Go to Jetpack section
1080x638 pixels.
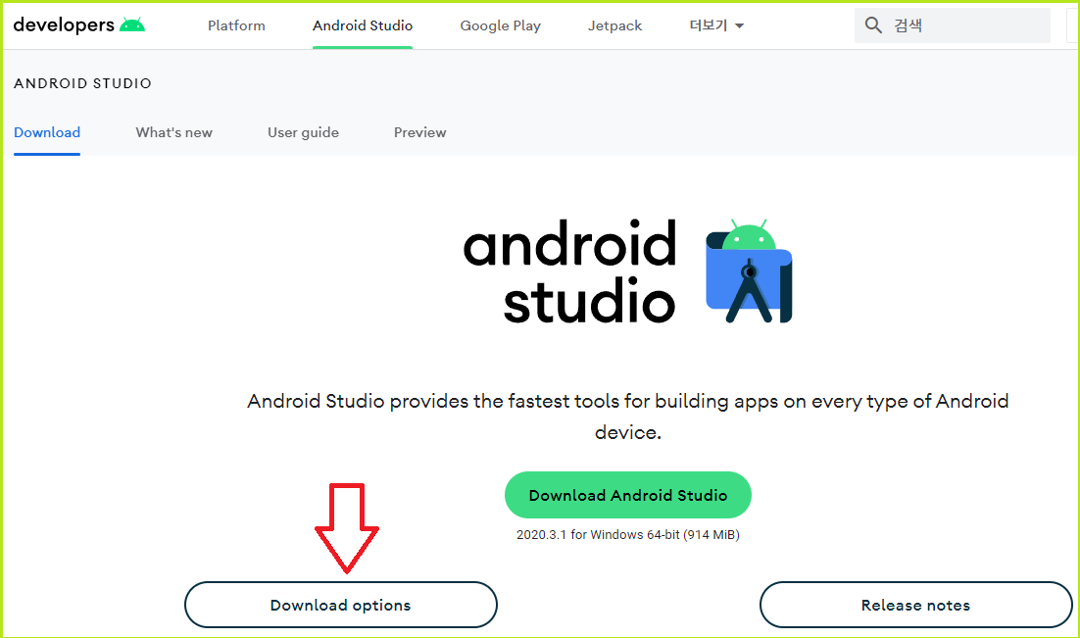[x=614, y=25]
